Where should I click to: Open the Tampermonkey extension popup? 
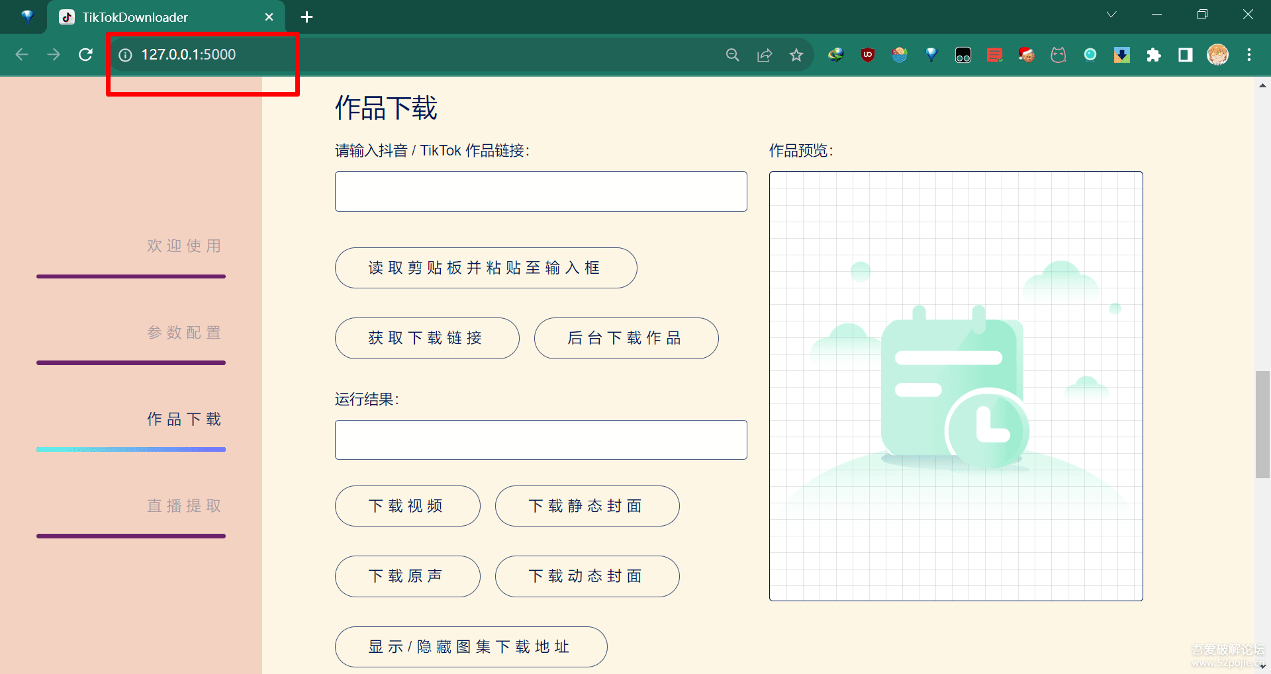coord(963,55)
